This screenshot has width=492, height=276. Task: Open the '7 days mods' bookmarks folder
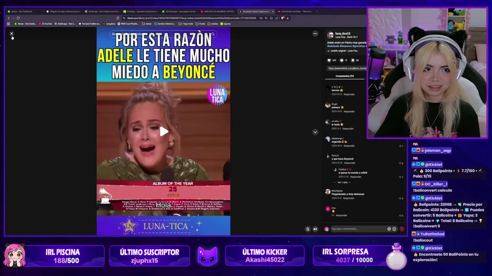point(186,24)
